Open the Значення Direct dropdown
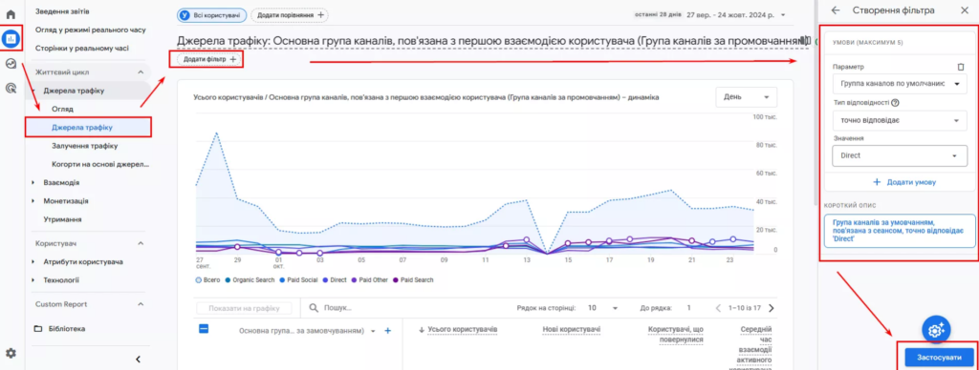 coord(899,155)
